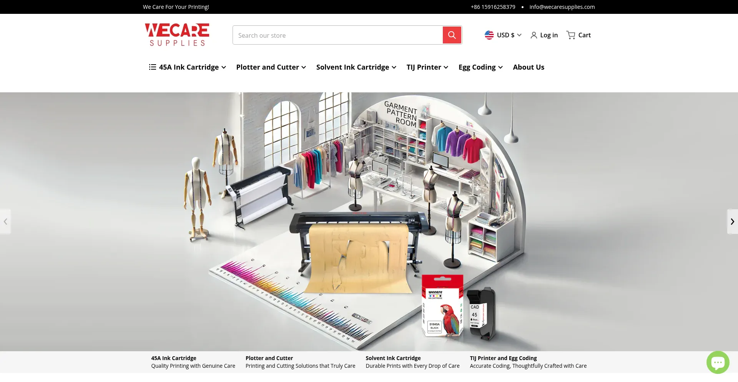The image size is (738, 382).
Task: Open the Egg Coding menu
Action: 480,67
